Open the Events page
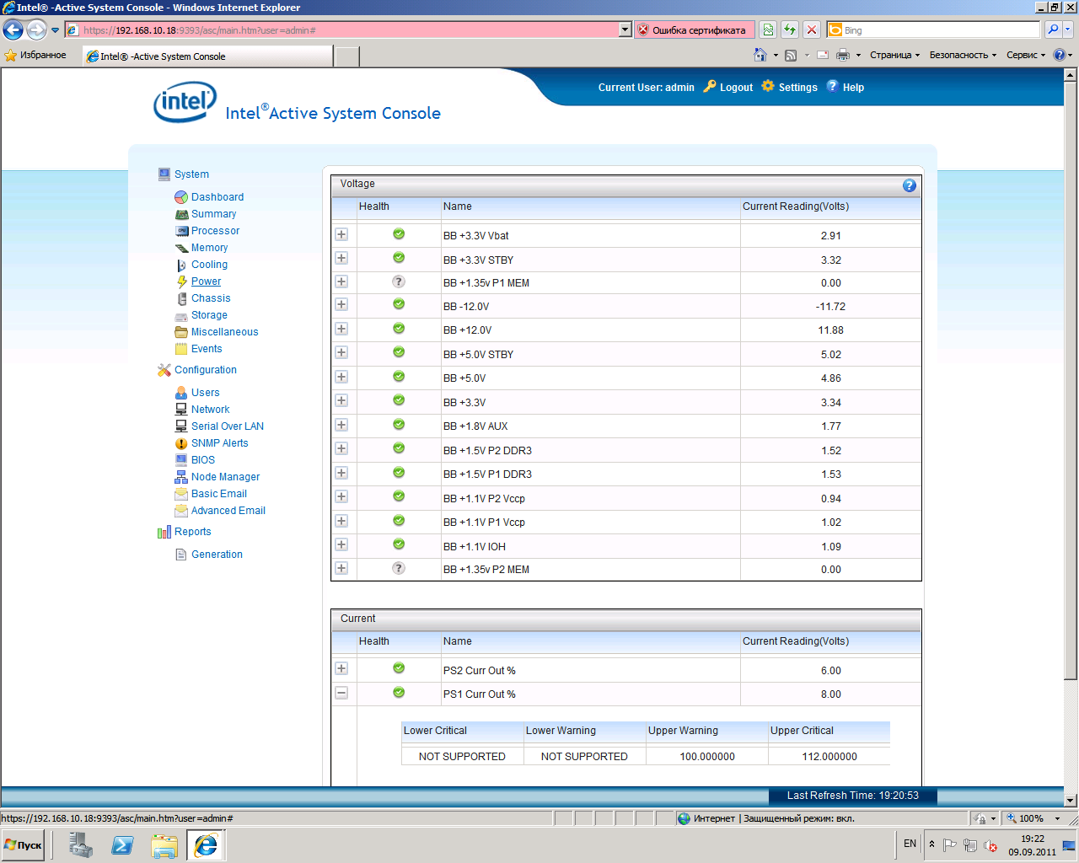Viewport: 1079px width, 863px height. coord(207,349)
